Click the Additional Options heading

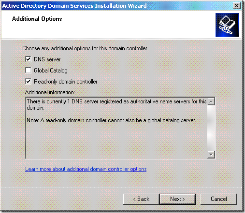[37, 19]
